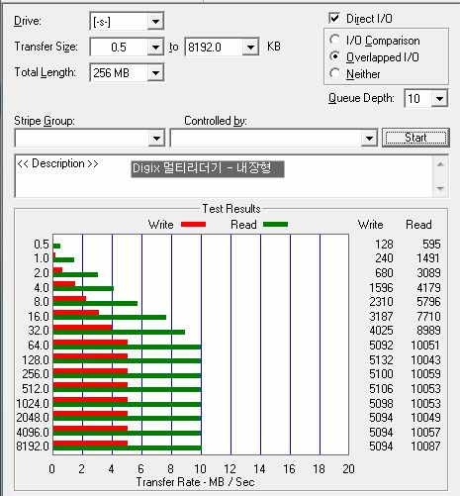460x496 pixels.
Task: Click the 2.0 row label in chart
Action: [x=42, y=273]
